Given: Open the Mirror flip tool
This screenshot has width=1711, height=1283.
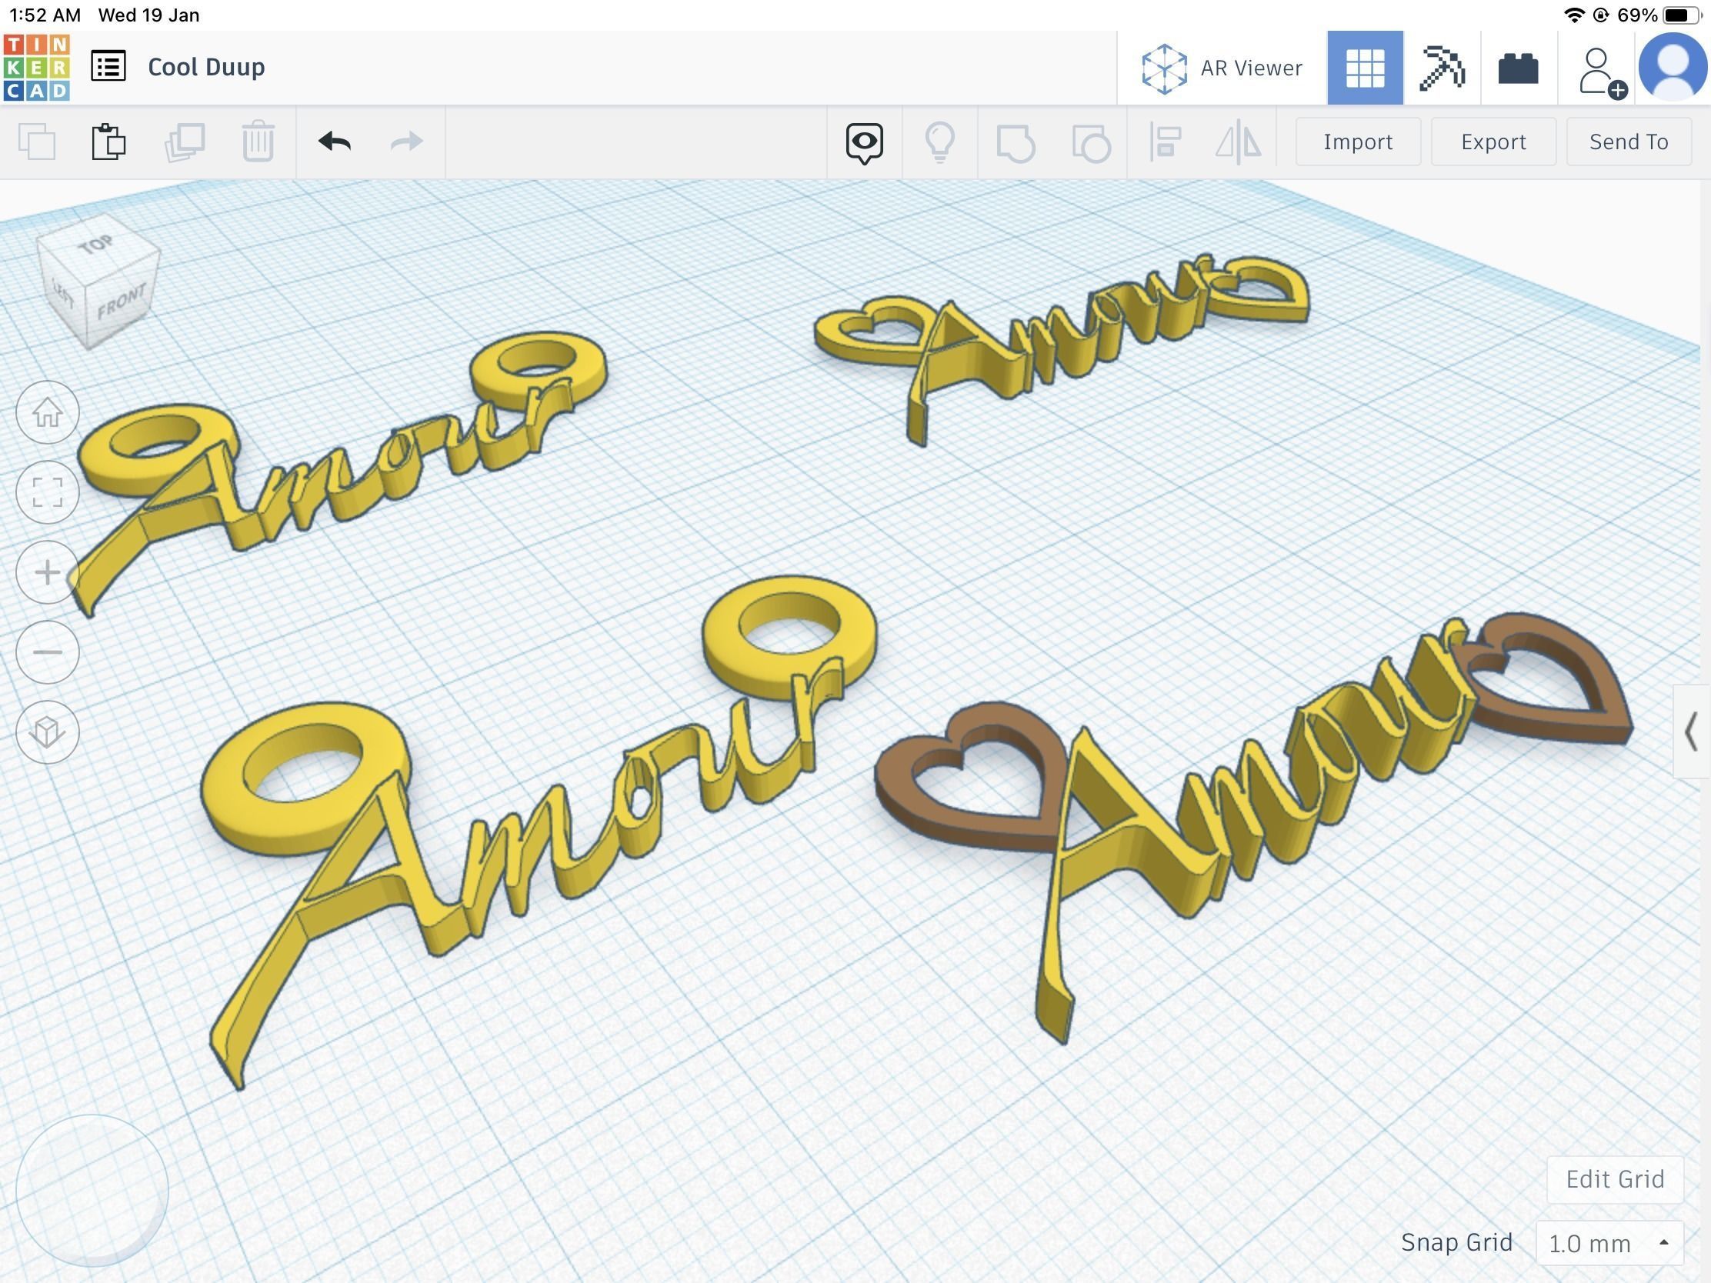Looking at the screenshot, I should click(1239, 142).
